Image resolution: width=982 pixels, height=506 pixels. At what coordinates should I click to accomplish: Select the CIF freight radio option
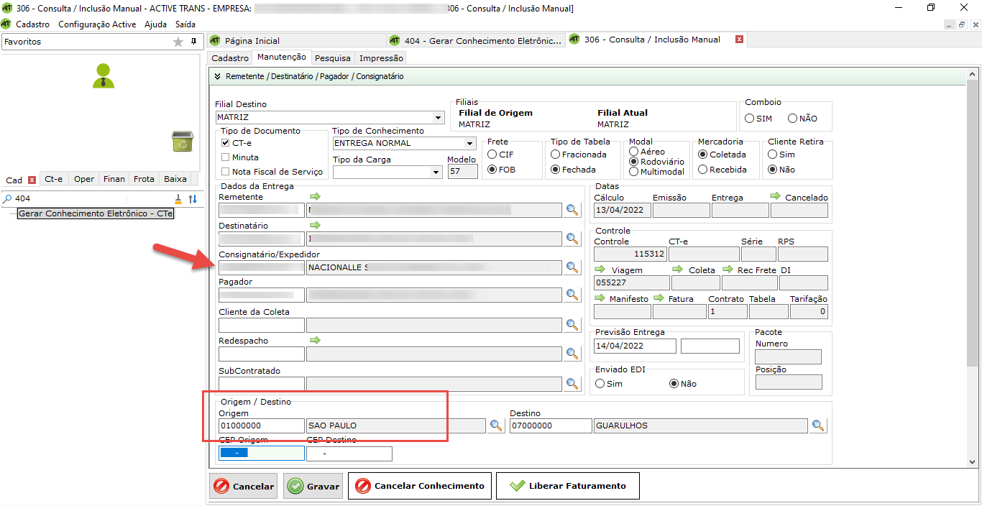pyautogui.click(x=492, y=155)
